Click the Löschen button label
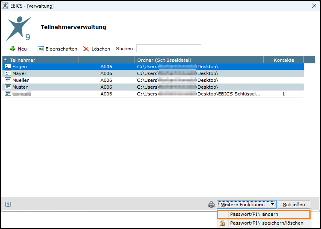Screen dimensions: 321x229 point(101,49)
